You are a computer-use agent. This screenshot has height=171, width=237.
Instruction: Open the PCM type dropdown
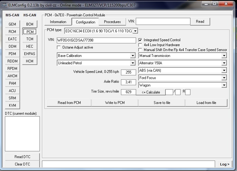135,31
